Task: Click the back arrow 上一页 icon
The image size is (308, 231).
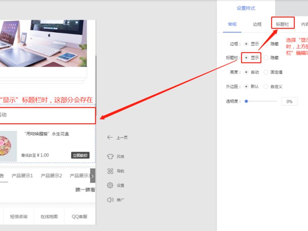Action: [x=110, y=137]
